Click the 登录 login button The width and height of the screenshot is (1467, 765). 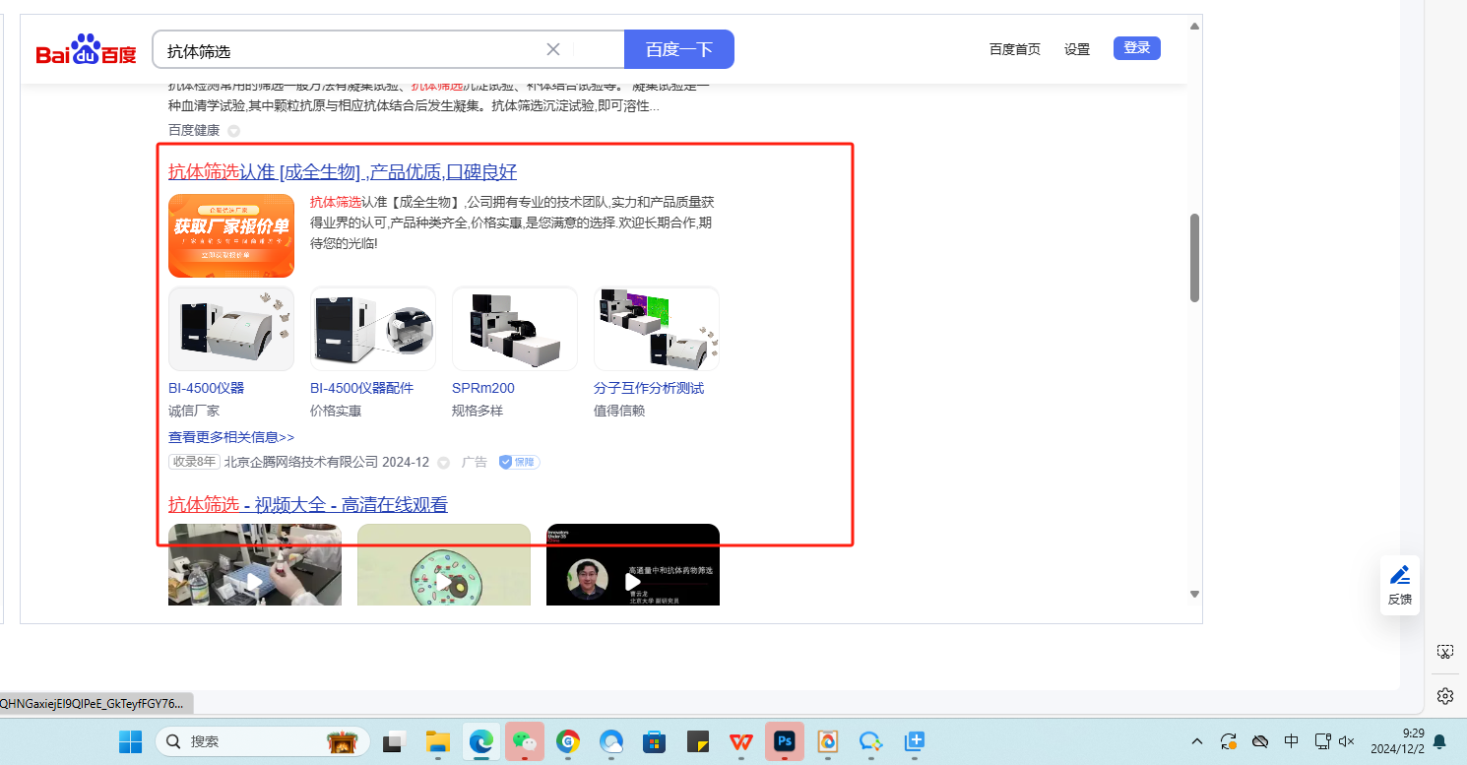pyautogui.click(x=1137, y=48)
